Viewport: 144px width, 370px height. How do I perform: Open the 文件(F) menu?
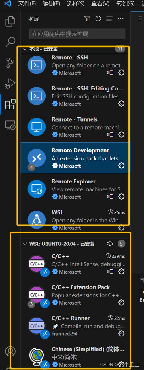(x=27, y=4)
